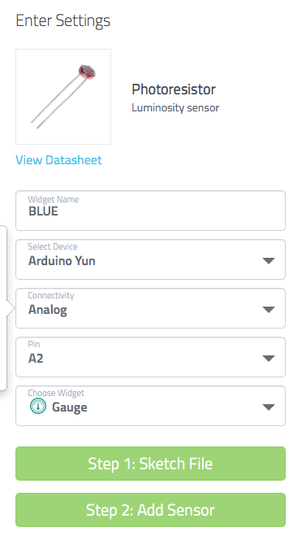Select the BLUE widget name text
The image size is (302, 540).
pos(43,211)
